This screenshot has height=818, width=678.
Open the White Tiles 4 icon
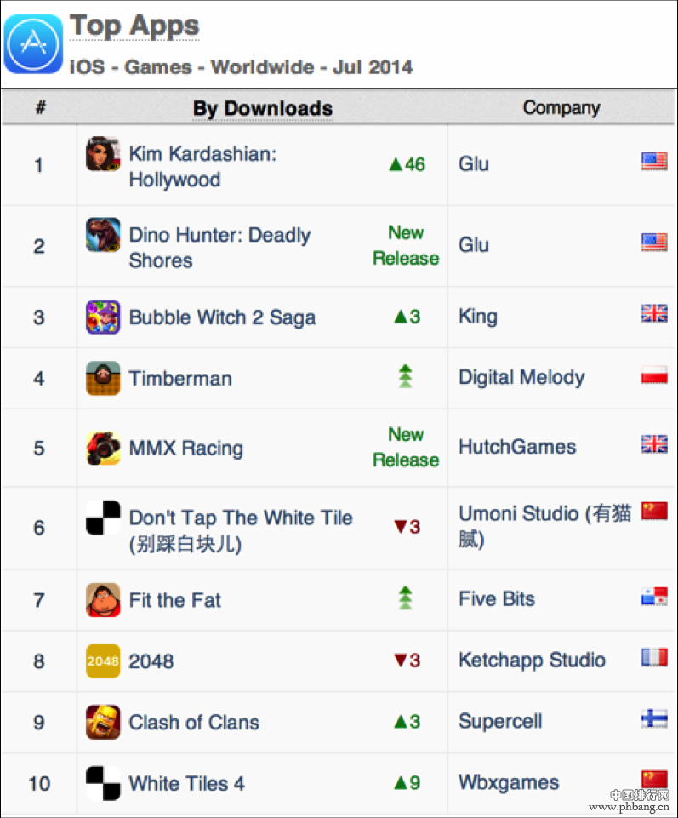103,784
